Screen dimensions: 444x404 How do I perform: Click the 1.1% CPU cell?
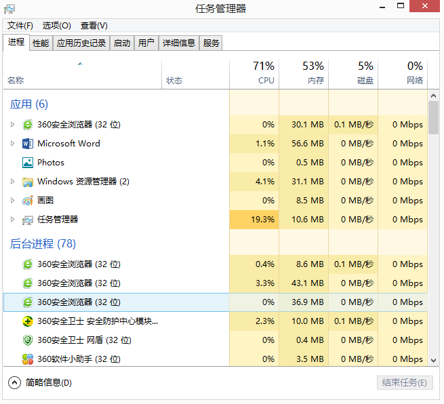(x=254, y=144)
